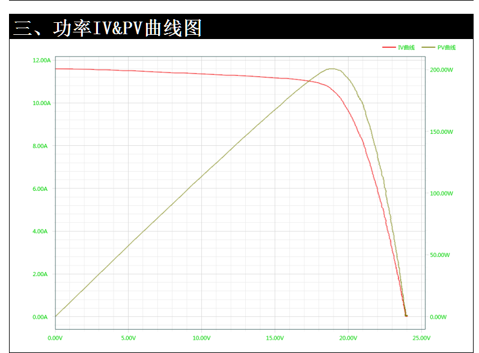Click the red IV legend line swatch

coord(389,47)
